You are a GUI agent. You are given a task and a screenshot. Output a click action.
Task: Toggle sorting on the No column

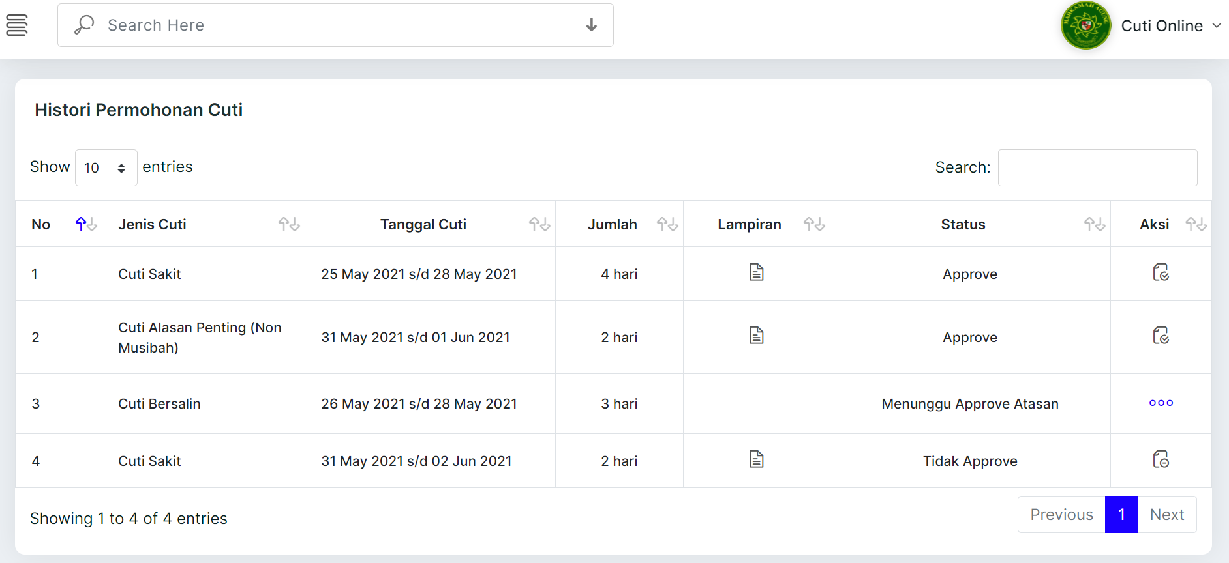pos(85,224)
